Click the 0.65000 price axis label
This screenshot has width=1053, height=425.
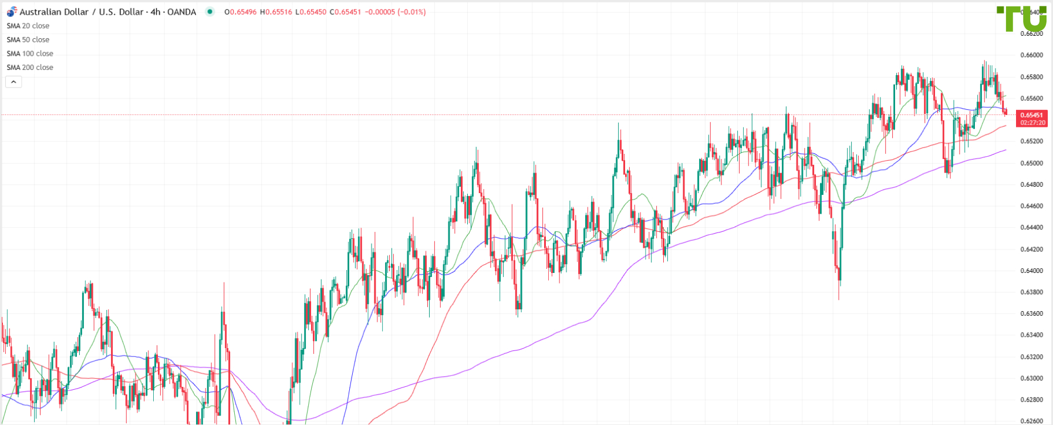1031,163
